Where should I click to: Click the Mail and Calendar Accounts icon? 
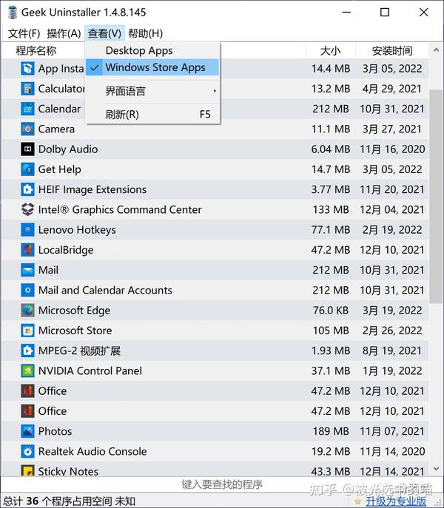click(27, 290)
